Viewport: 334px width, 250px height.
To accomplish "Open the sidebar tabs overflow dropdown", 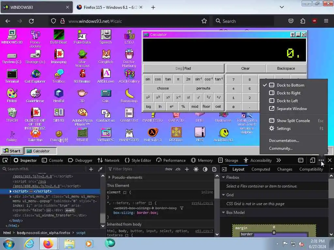I will pyautogui.click(x=331, y=169).
